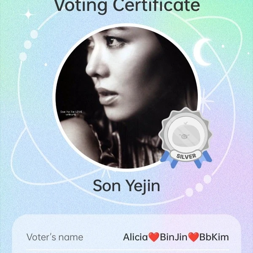Screen dimensions: 253x253
Task: Select the Voter's name label
Action: [x=55, y=237]
